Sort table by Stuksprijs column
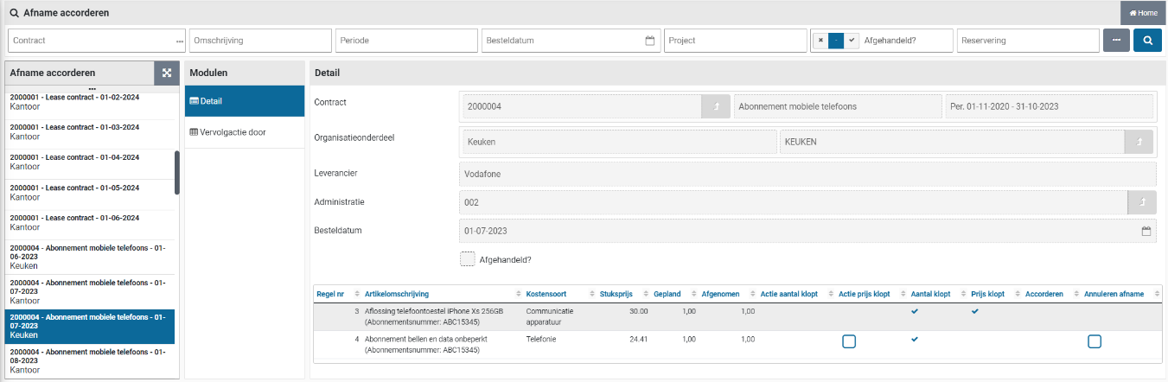This screenshot has width=1168, height=382. pyautogui.click(x=617, y=294)
